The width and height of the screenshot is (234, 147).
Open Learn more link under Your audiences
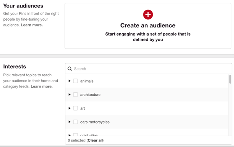(x=32, y=25)
